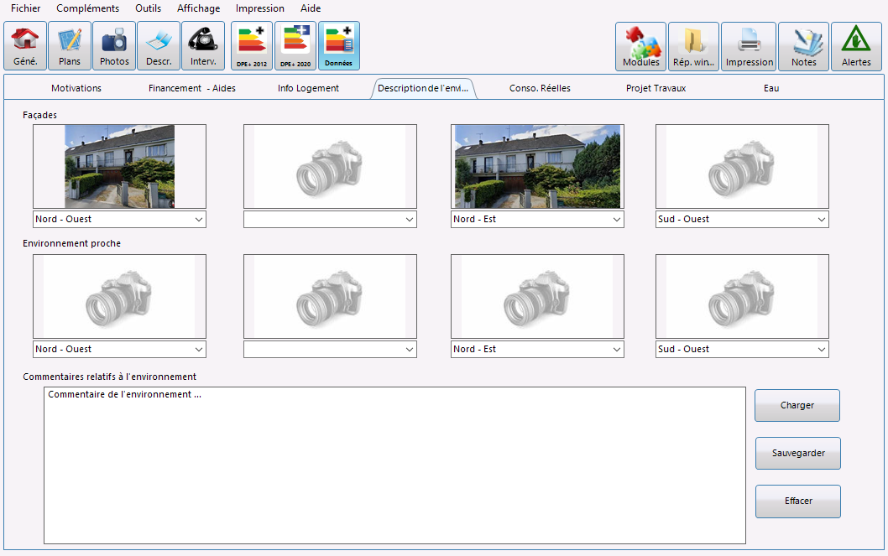This screenshot has height=556, width=888.
Task: Open the Impression menu in menu bar
Action: point(260,8)
